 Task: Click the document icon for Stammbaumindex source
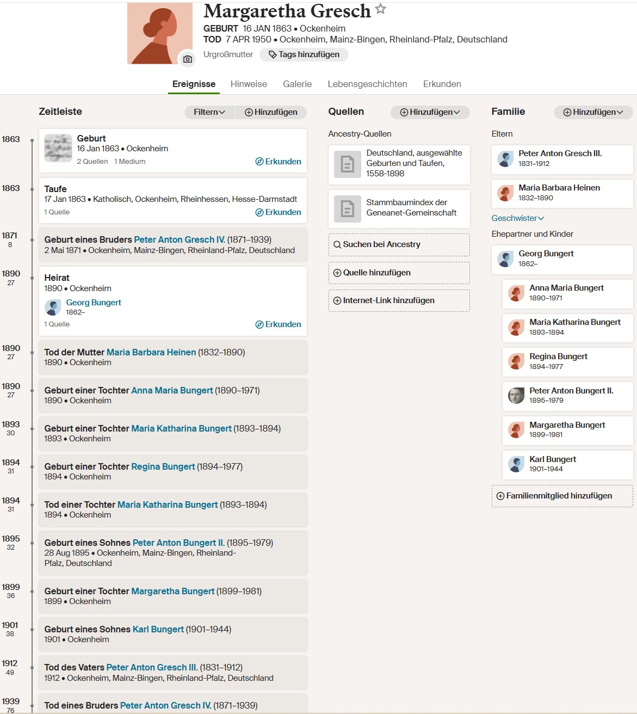coord(347,208)
